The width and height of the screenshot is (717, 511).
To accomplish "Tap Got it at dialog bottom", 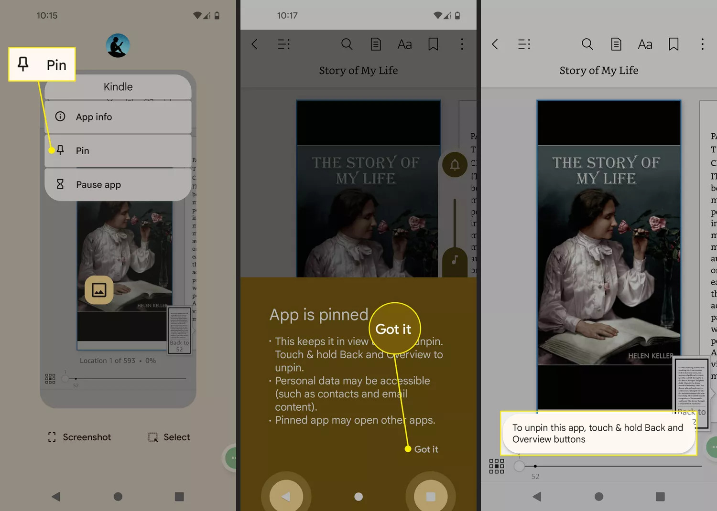I will pos(426,449).
